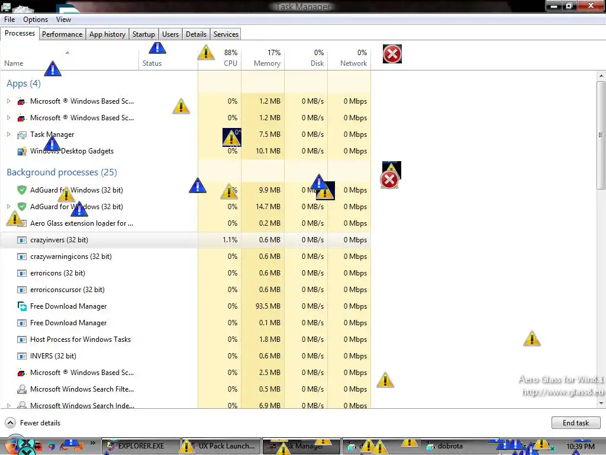Image resolution: width=606 pixels, height=455 pixels.
Task: Sort by the Memory column header
Action: pos(263,58)
